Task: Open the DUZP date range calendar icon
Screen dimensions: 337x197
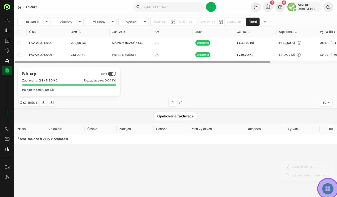Action: point(173,22)
